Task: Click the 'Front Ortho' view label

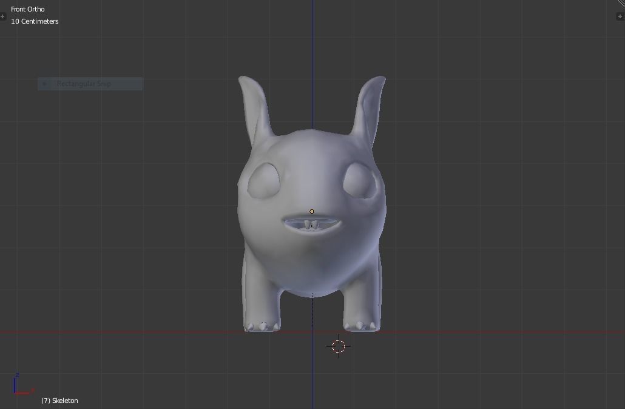Action: pos(27,9)
